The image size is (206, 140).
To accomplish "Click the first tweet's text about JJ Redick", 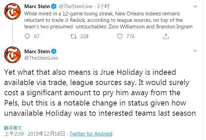I will point(108,20).
